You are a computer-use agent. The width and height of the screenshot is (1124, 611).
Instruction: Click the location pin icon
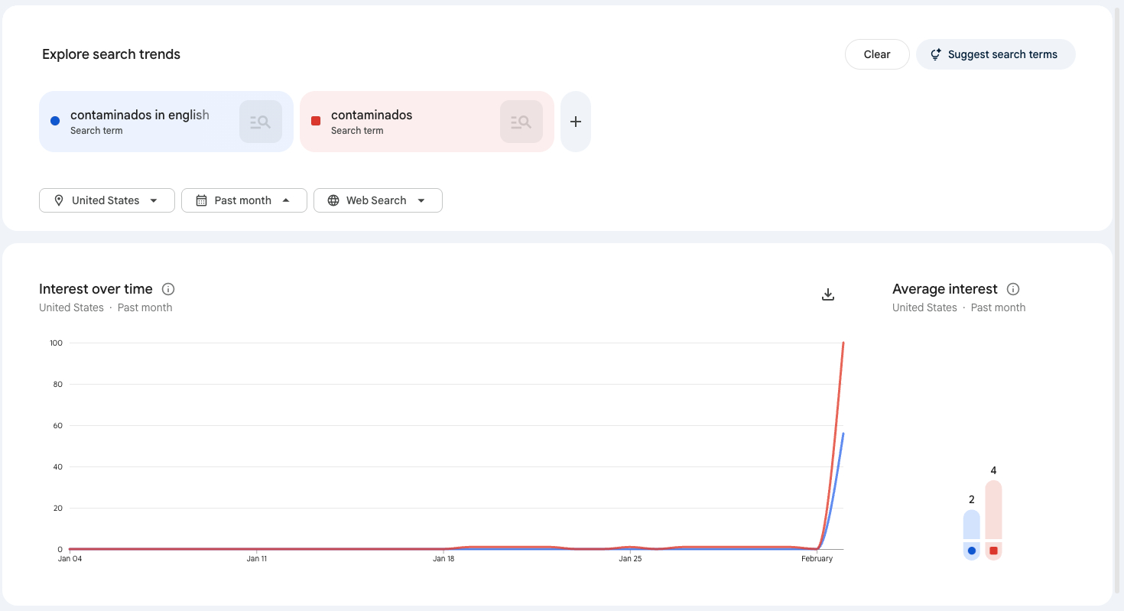pyautogui.click(x=59, y=200)
